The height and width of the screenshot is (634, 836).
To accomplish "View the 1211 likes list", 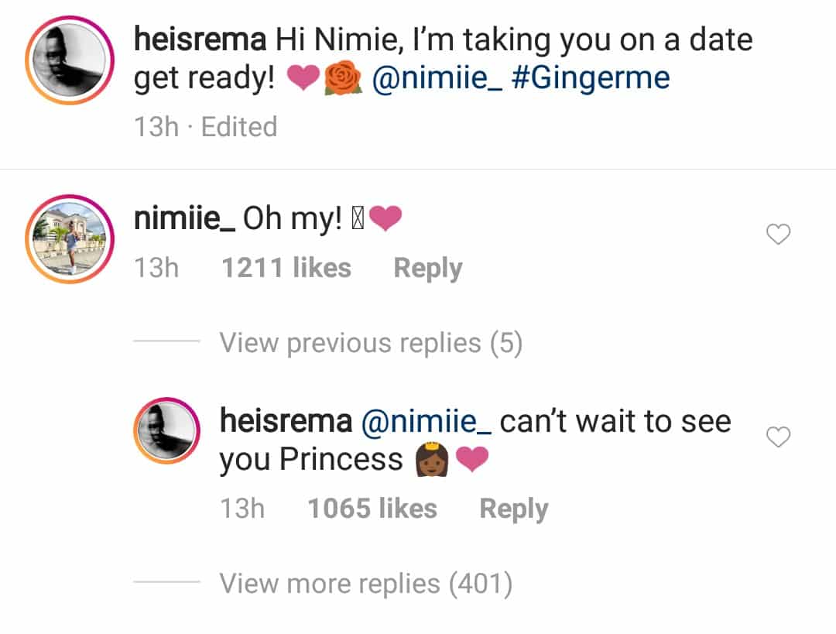I will click(x=286, y=268).
